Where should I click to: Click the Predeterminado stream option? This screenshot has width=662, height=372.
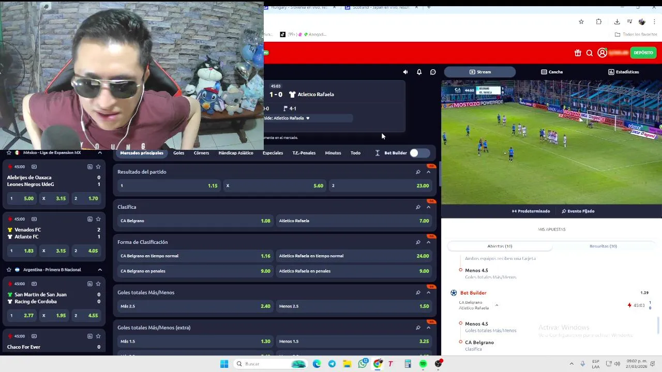[x=531, y=211]
